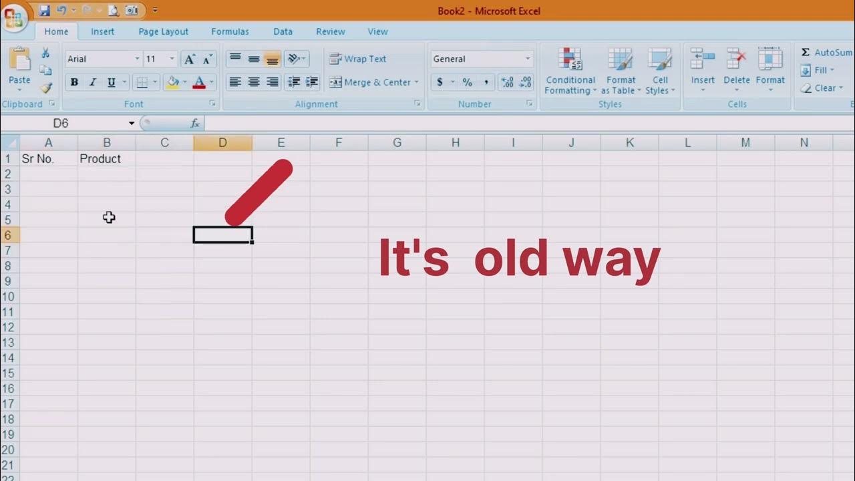The width and height of the screenshot is (855, 481).
Task: Apply Comma Style
Action: 486,82
